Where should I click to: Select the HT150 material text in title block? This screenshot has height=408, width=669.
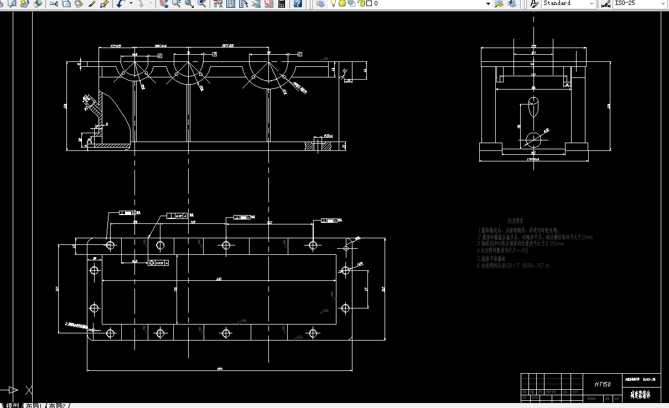(603, 384)
